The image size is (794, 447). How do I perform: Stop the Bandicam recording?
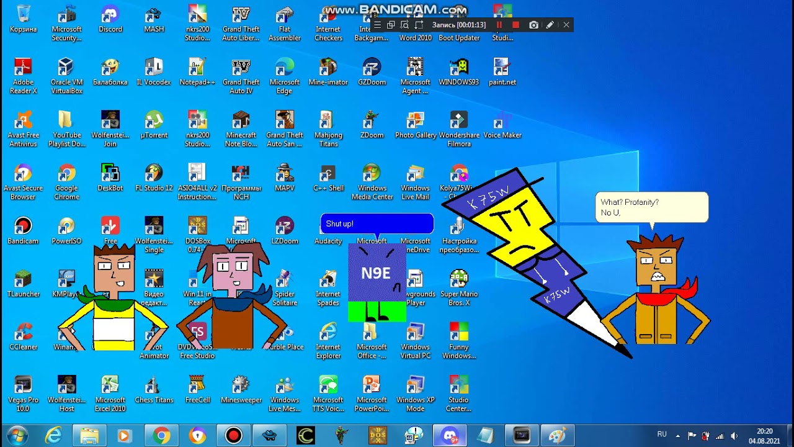[x=515, y=25]
